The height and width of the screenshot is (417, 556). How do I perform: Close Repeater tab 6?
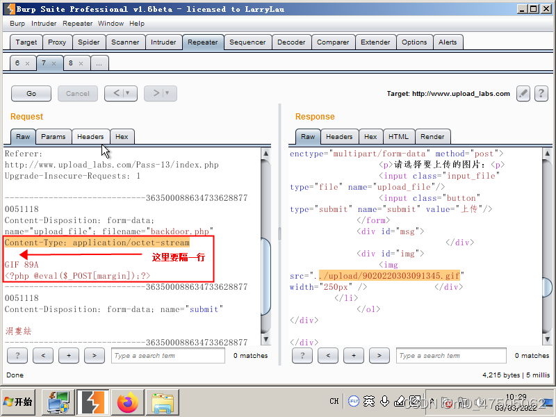pos(27,64)
